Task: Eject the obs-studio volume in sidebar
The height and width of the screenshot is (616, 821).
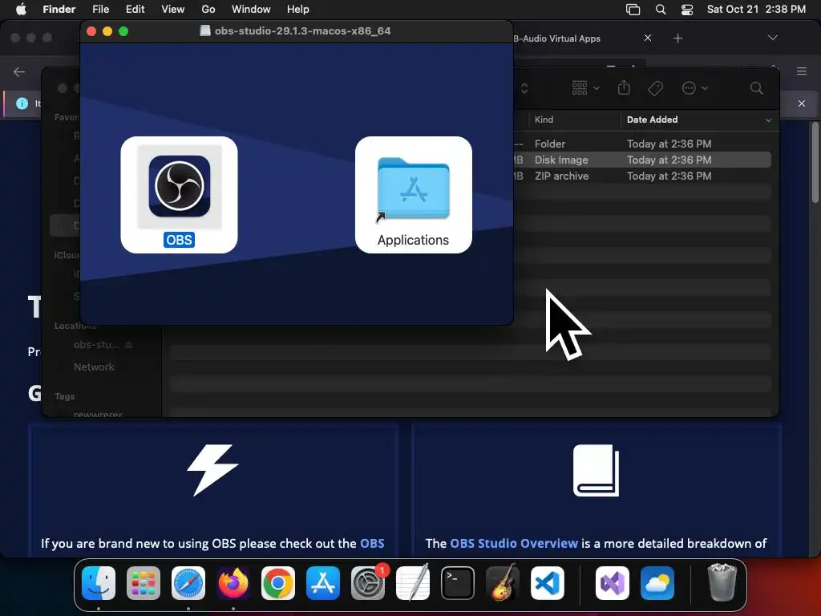Action: [129, 345]
